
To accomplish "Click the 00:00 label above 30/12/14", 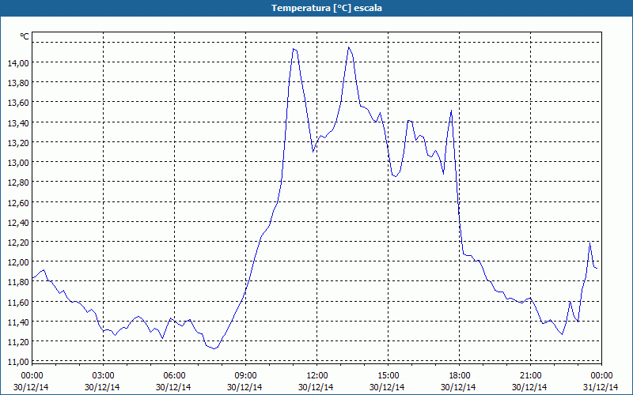I will point(32,376).
